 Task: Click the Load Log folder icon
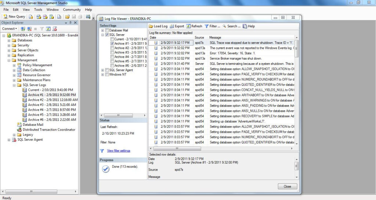pyautogui.click(x=151, y=26)
